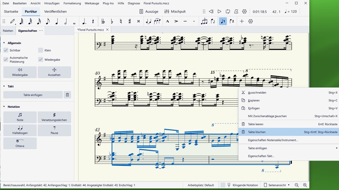Open the Seitenansicht view dropdown
The image size is (339, 190).
277,185
